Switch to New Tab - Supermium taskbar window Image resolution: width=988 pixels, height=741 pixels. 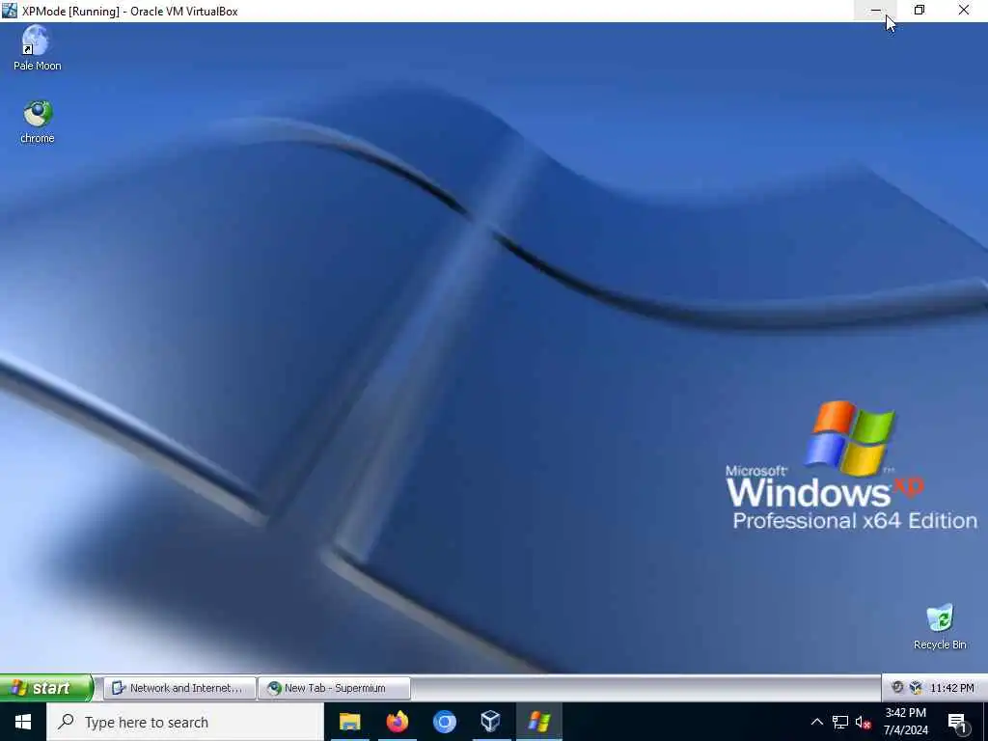pos(334,688)
